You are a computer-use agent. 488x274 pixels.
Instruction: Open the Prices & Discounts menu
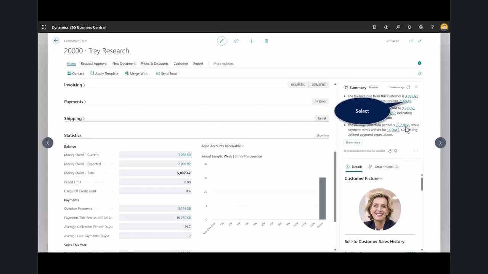tap(154, 64)
